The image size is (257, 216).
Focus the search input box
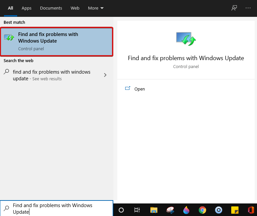56,208
